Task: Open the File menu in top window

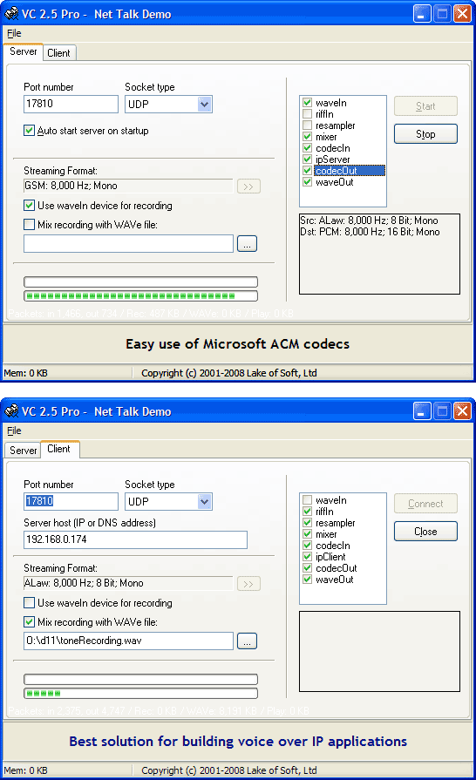Action: coord(14,33)
